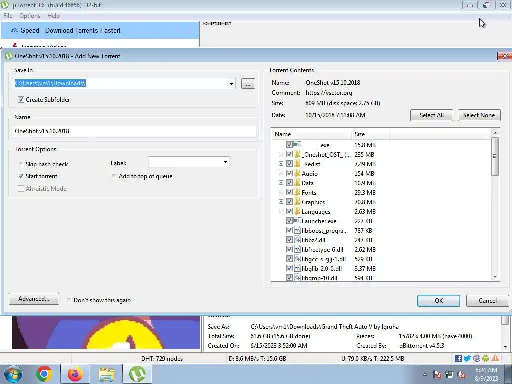Click the OK button

tap(439, 300)
